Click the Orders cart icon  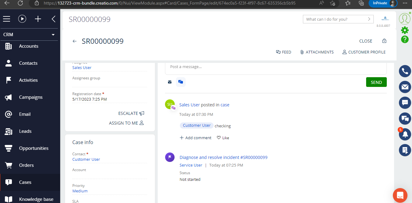[x=9, y=165]
